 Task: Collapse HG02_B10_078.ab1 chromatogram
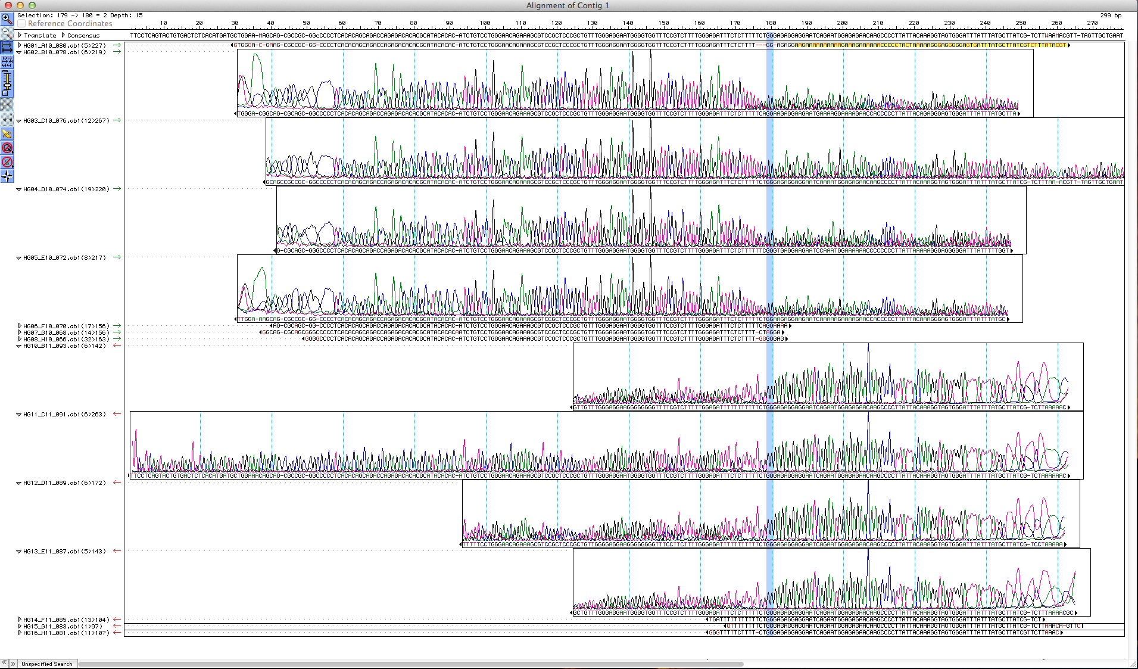(19, 52)
